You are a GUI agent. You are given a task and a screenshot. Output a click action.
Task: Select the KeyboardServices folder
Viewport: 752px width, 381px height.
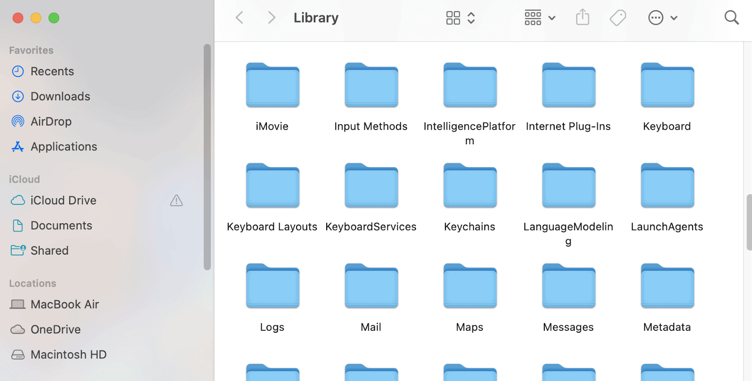(x=371, y=186)
